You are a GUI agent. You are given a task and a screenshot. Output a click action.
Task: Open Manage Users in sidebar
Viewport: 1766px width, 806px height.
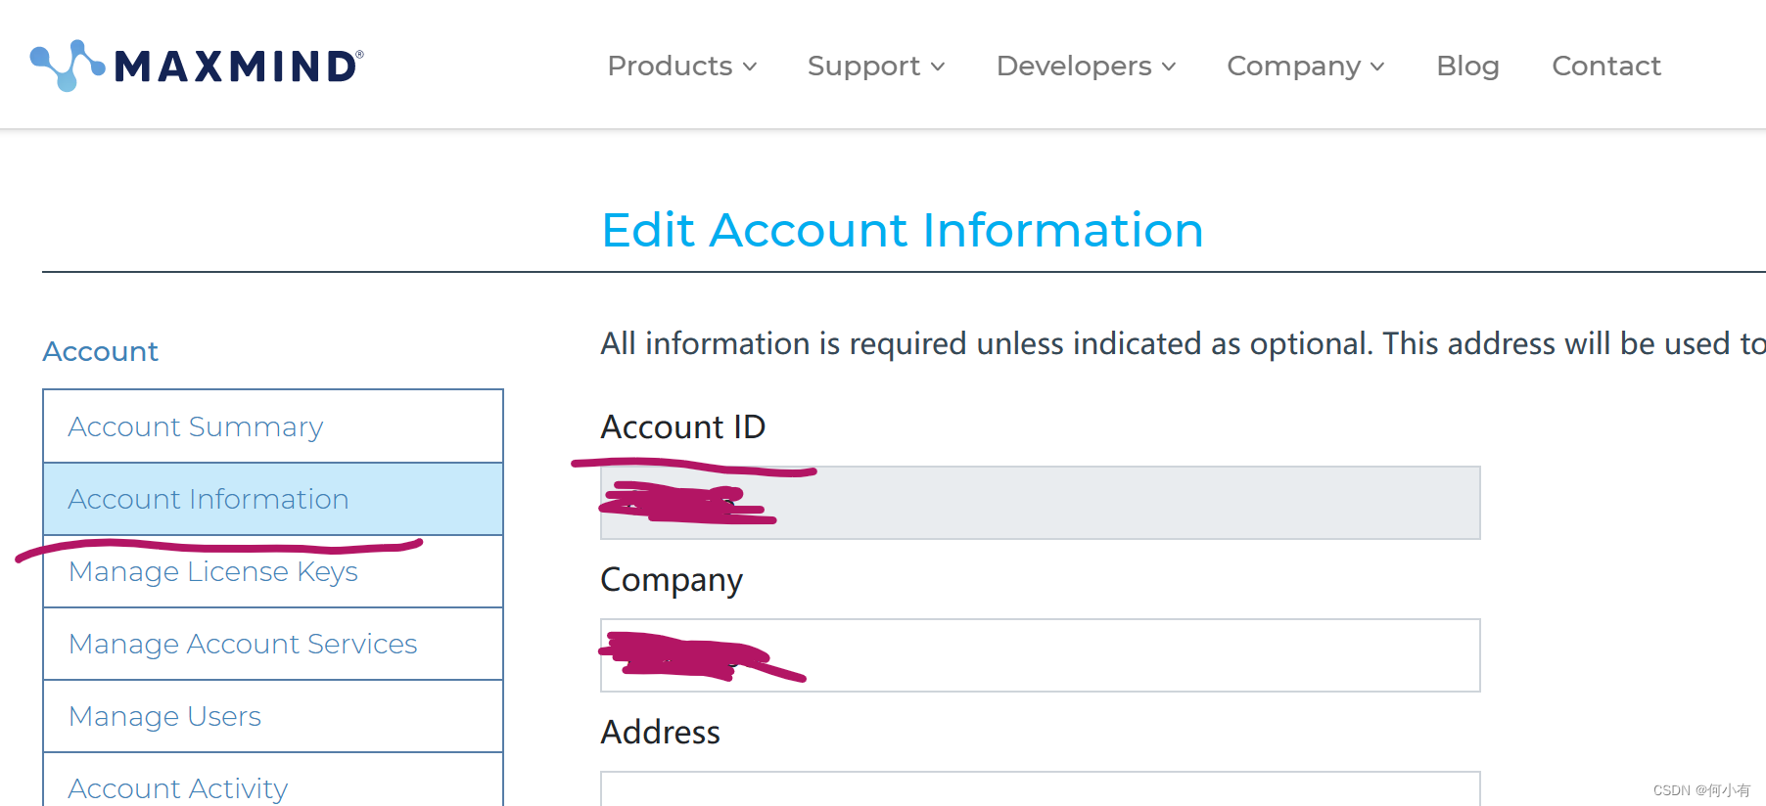273,716
